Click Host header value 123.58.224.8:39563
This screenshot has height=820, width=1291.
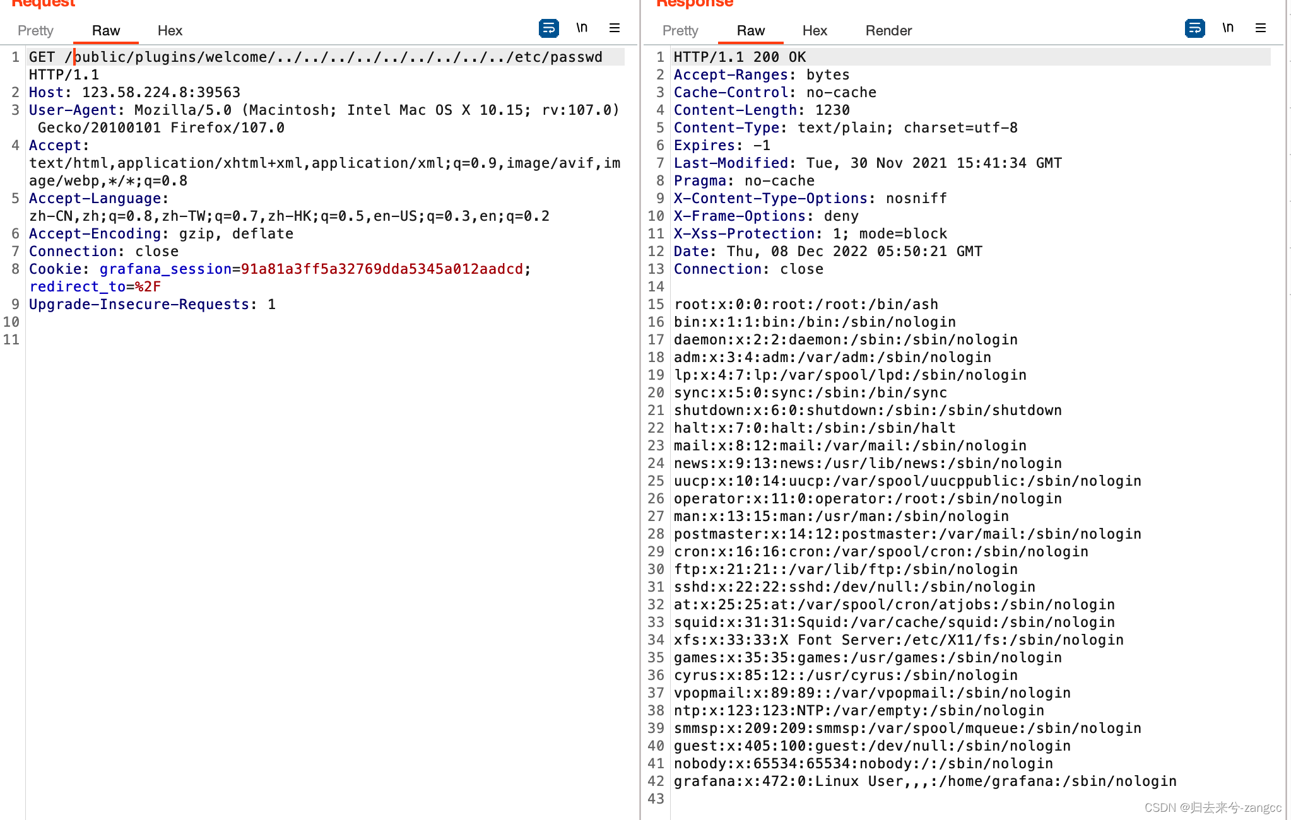(x=161, y=92)
